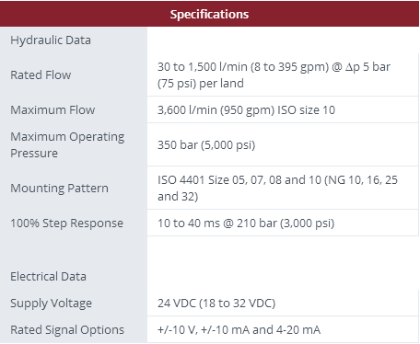Select the 350 bar (5,000 psi) value

[x=206, y=145]
